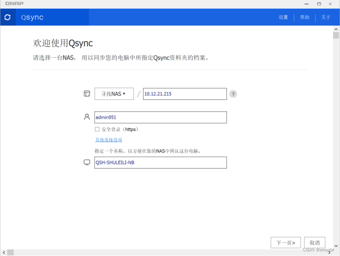Click the NAS address field 10.12.21.215
Image resolution: width=340 pixels, height=256 pixels.
pyautogui.click(x=185, y=94)
